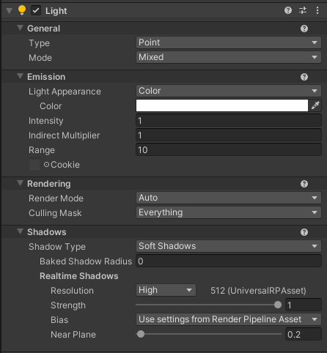Open help for the Rendering section
This screenshot has height=353, width=327.
tap(304, 184)
